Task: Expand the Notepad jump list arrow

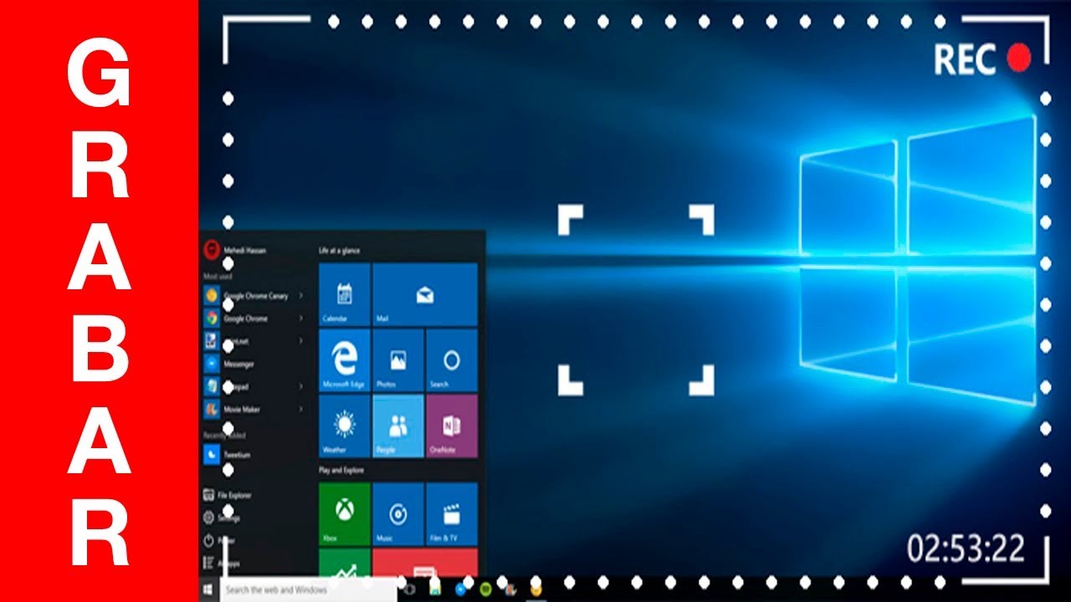Action: [x=301, y=386]
